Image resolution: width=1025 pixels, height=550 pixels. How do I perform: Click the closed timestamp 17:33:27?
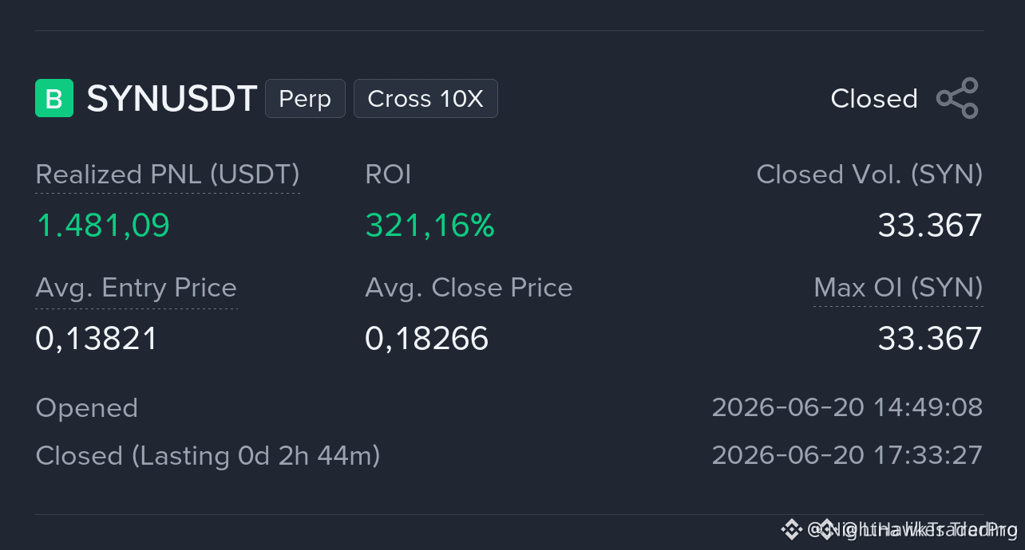tap(928, 455)
